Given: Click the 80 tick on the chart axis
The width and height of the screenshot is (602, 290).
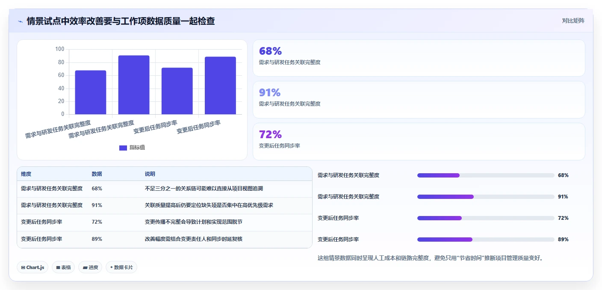Looking at the screenshot, I should [x=61, y=62].
